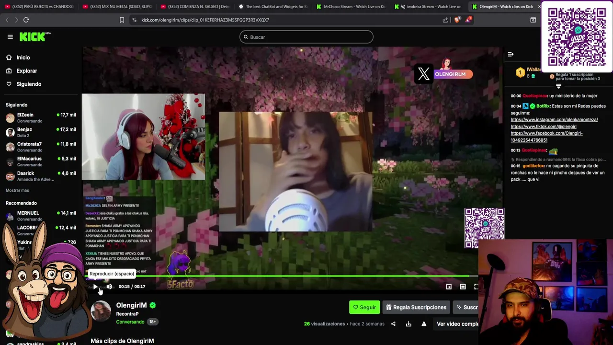Image resolution: width=613 pixels, height=345 pixels.
Task: Play the clip with the play button
Action: [95, 287]
